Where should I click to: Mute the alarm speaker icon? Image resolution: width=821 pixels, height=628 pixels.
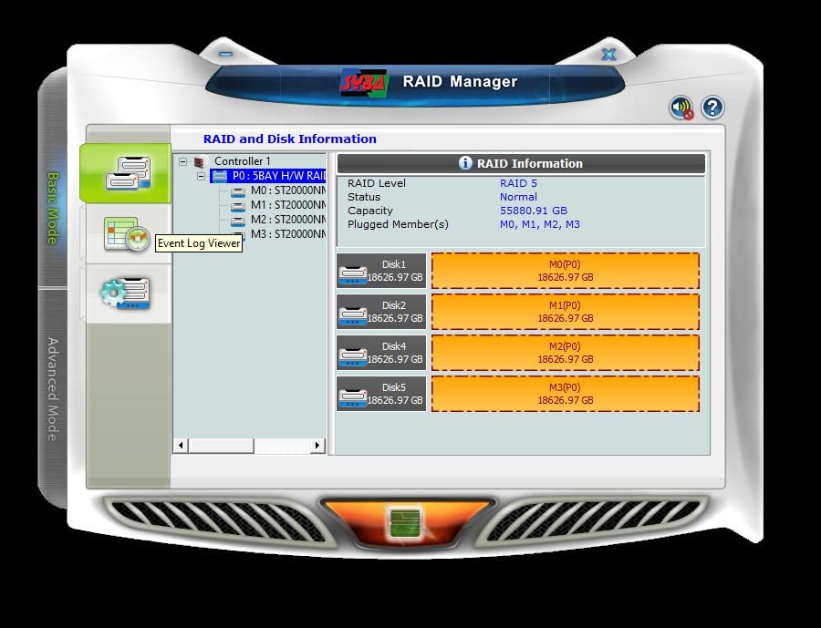(x=681, y=108)
